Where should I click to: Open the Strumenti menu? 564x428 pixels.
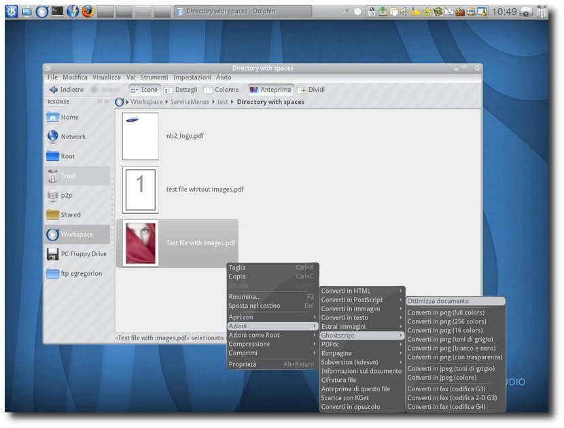(x=154, y=77)
